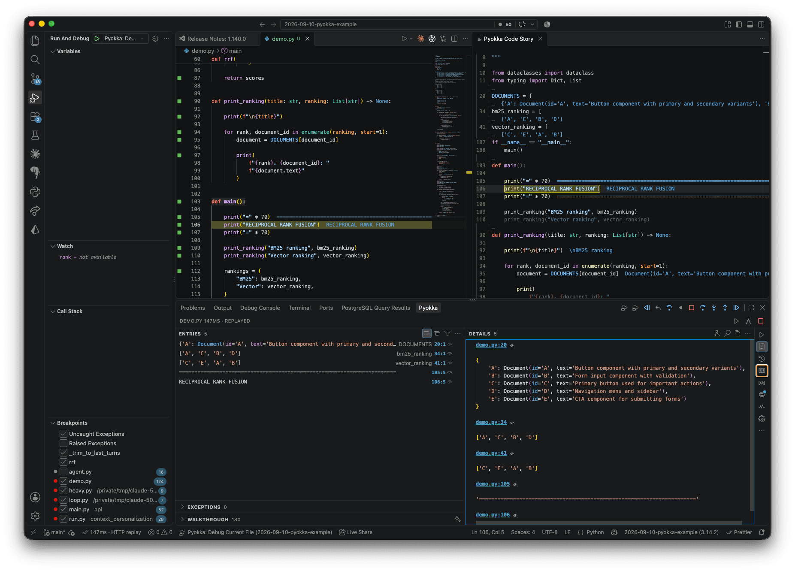Disable the demo.py breakpoint checkbox
Screen dimensions: 795x571
tap(63, 481)
